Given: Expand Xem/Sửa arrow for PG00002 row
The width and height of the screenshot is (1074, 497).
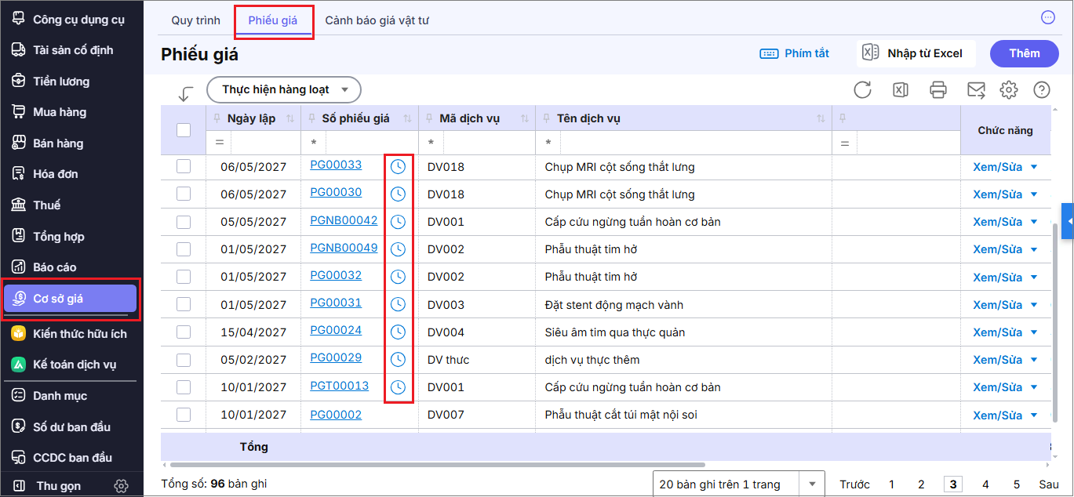Looking at the screenshot, I should (1034, 415).
